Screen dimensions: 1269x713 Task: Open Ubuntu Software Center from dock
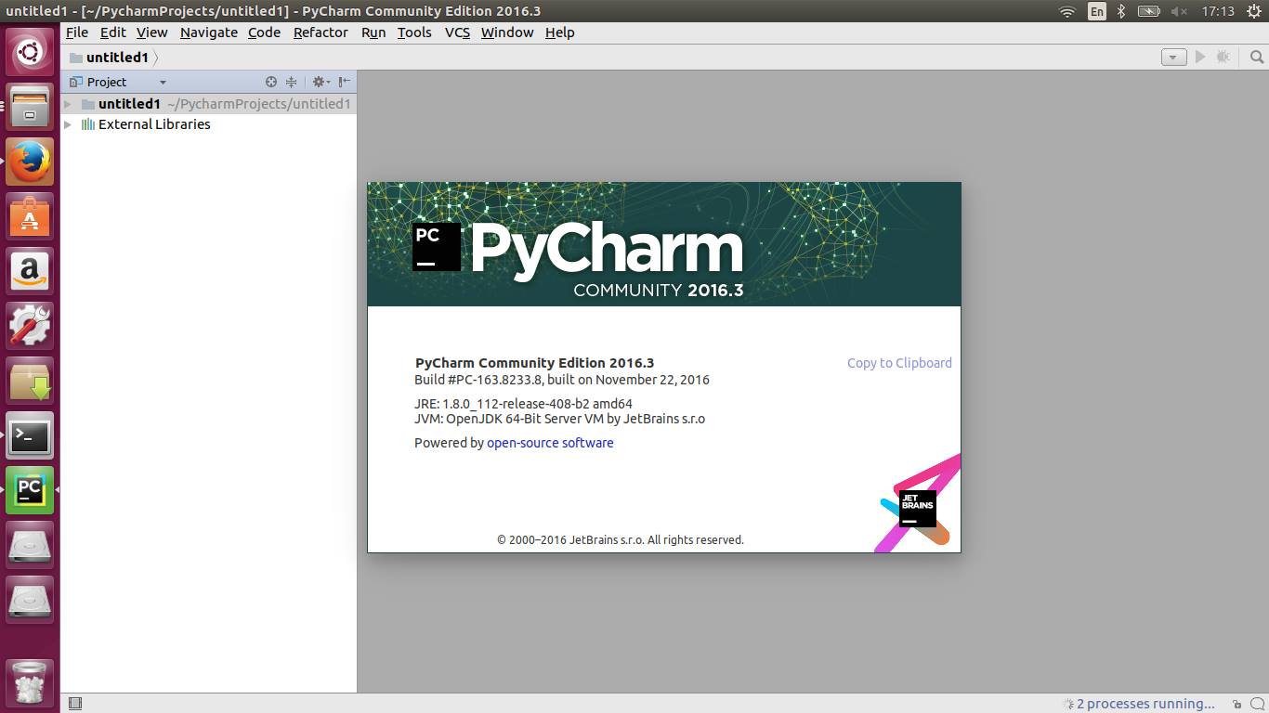[30, 216]
